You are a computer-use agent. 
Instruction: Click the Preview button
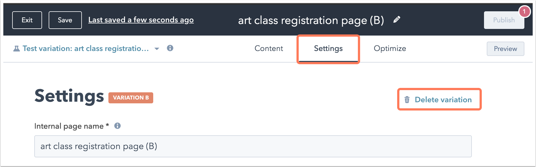click(x=505, y=49)
